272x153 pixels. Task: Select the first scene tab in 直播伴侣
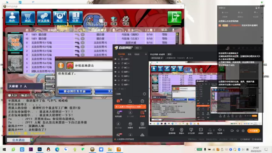121,54
